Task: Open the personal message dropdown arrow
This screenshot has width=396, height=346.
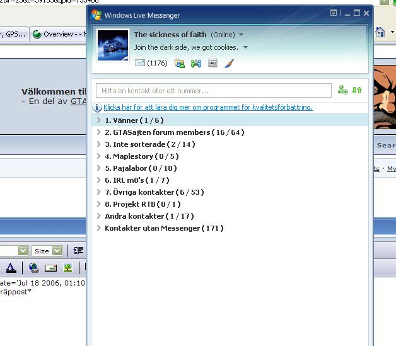Action: (x=245, y=47)
